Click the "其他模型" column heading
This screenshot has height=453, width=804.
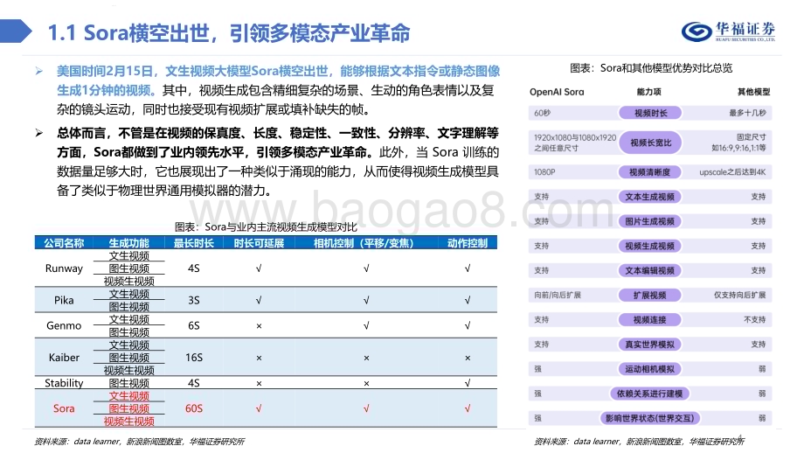[x=753, y=92]
